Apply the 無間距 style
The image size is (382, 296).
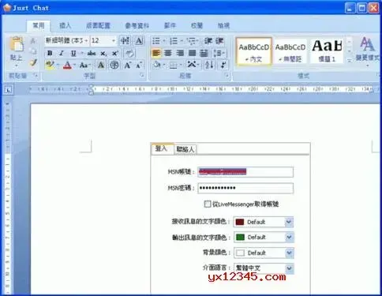pyautogui.click(x=290, y=51)
